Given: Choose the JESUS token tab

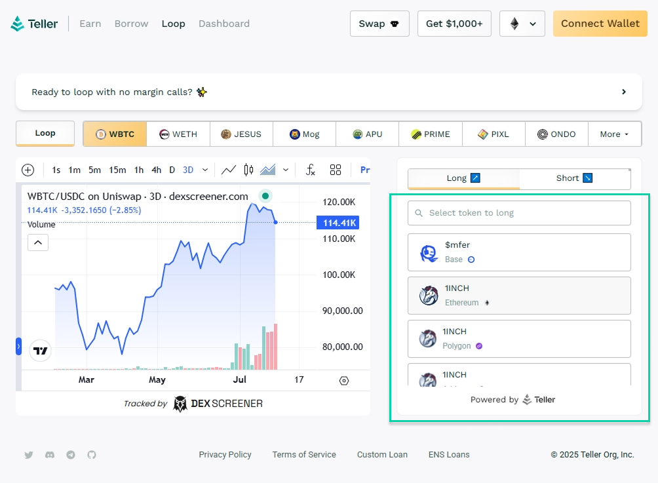Looking at the screenshot, I should tap(241, 134).
